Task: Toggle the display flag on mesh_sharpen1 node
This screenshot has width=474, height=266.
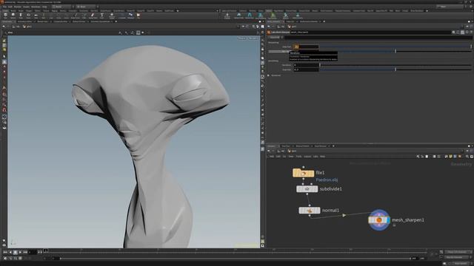Action: (x=387, y=220)
